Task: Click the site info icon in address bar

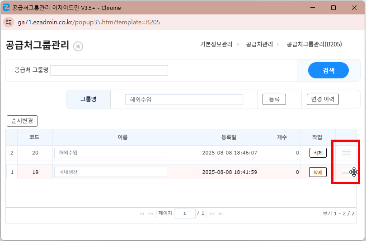Action: pyautogui.click(x=9, y=22)
